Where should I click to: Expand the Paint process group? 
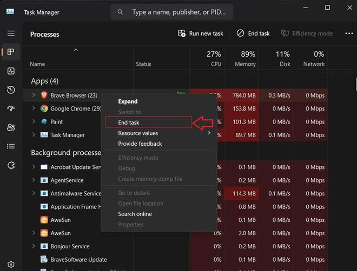34,121
